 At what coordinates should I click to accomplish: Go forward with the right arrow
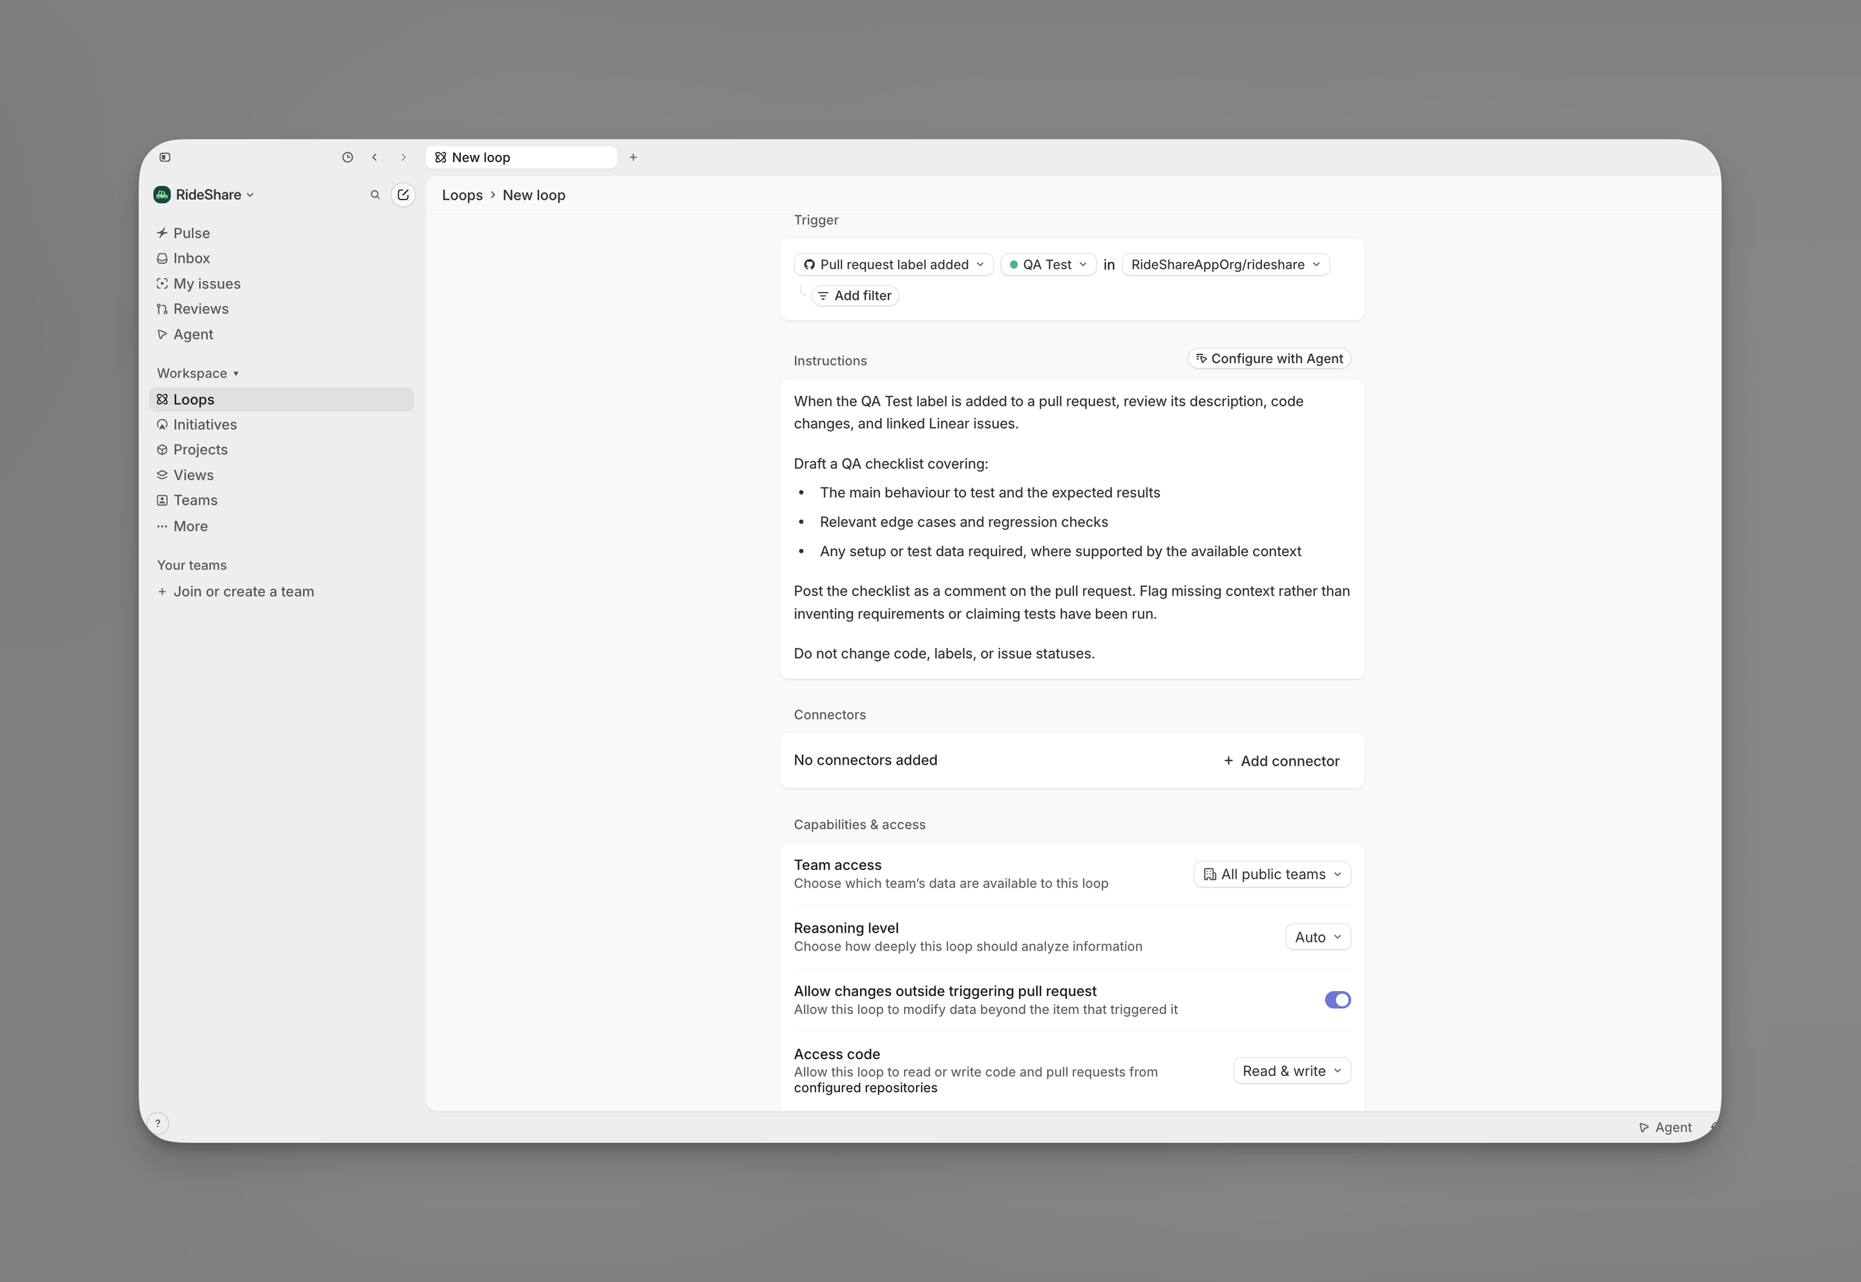tap(403, 158)
